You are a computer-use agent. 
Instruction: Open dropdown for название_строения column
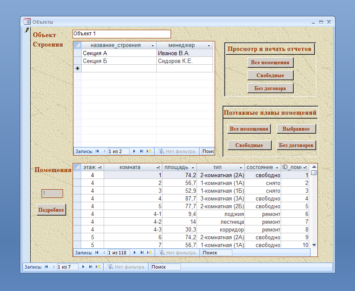152,46
